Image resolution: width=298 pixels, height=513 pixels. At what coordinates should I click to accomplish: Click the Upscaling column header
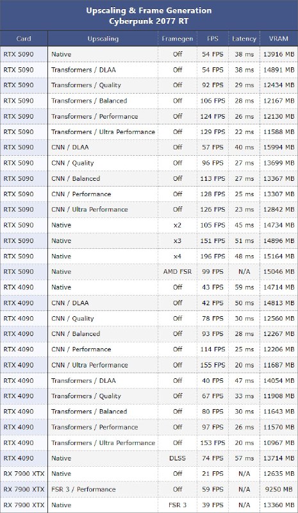103,38
